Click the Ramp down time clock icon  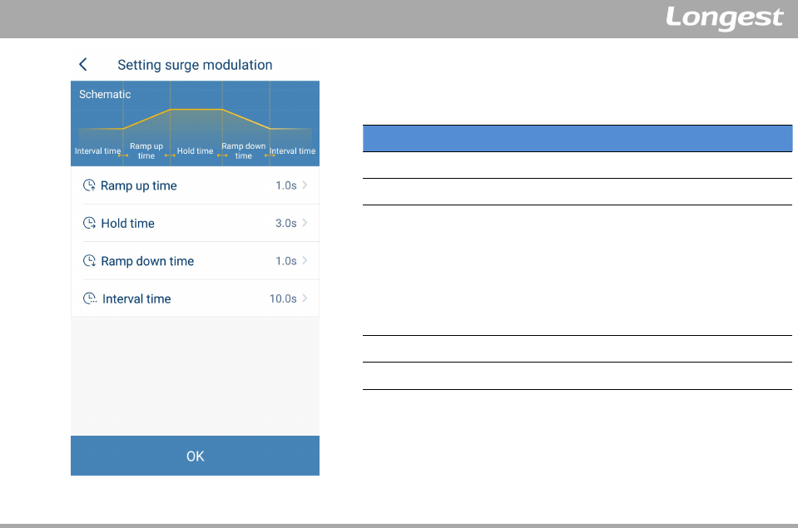[x=89, y=260]
